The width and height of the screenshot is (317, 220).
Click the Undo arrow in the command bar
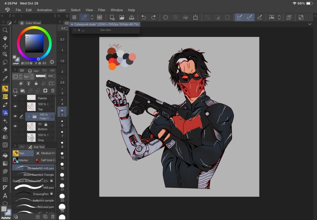coord(144,17)
